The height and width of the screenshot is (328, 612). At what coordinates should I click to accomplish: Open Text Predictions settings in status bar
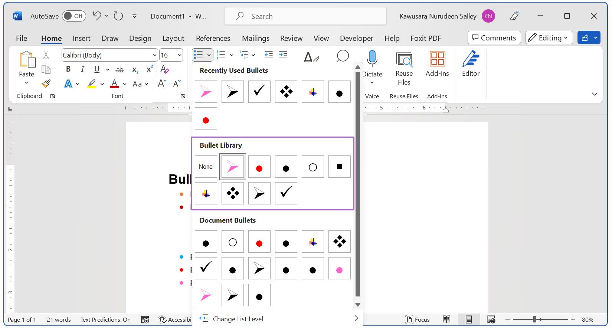(105, 319)
